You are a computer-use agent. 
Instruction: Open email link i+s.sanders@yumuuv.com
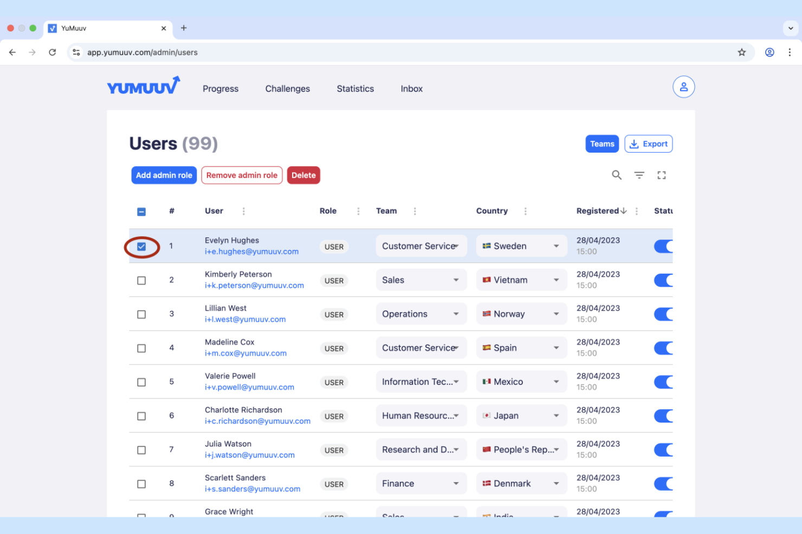point(253,489)
